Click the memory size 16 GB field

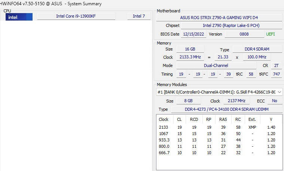coord(190,49)
